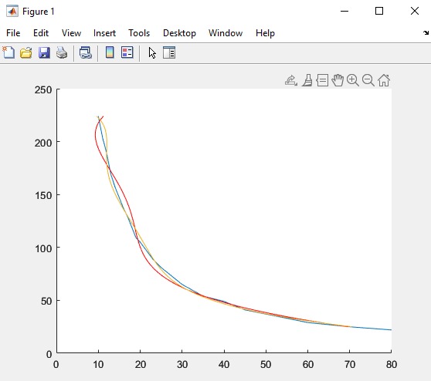The height and width of the screenshot is (381, 431).
Task: Activate the Pan hand tool
Action: [x=338, y=80]
